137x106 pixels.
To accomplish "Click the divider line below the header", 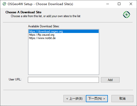I will pyautogui.click(x=68, y=22).
